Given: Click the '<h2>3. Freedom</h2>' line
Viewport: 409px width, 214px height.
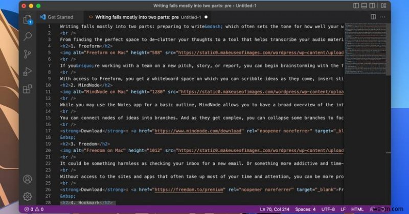Looking at the screenshot, I should coord(85,144).
